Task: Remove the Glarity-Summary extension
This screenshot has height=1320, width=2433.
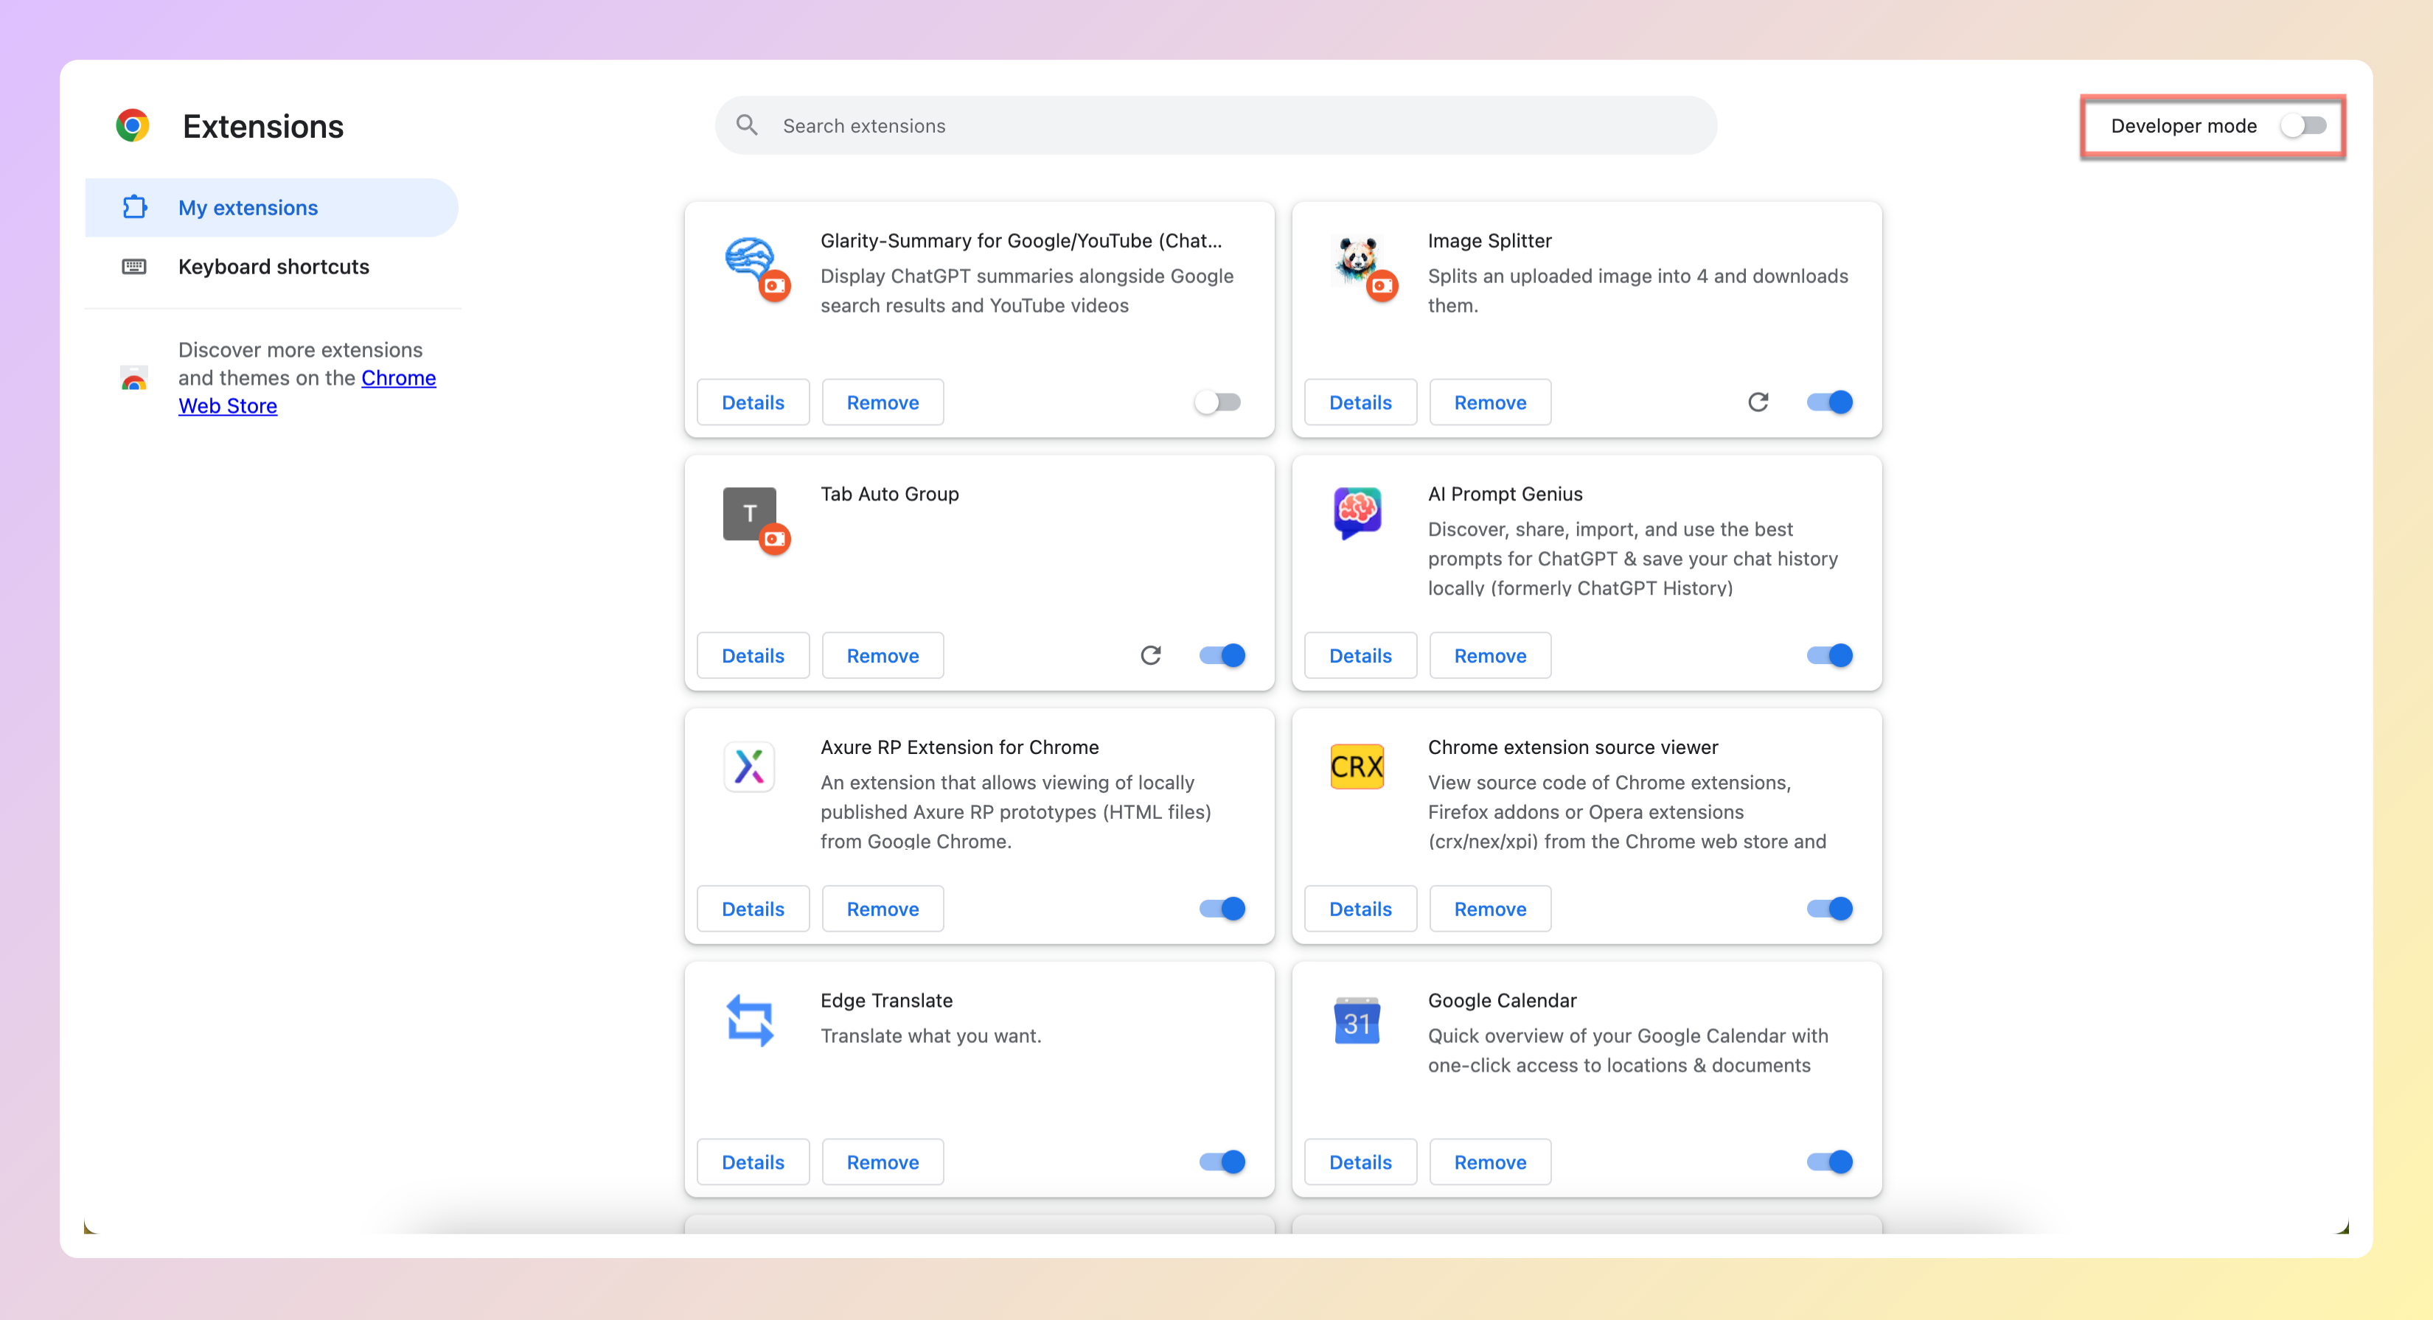Action: 883,402
